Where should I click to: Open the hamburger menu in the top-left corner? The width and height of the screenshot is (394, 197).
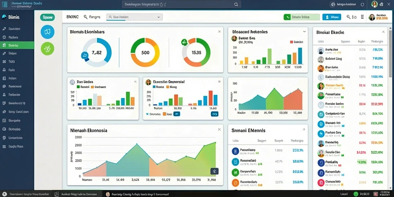5,4
